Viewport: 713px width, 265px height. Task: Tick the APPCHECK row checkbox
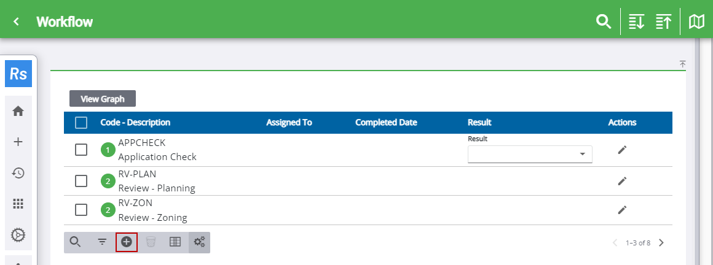pyautogui.click(x=81, y=150)
